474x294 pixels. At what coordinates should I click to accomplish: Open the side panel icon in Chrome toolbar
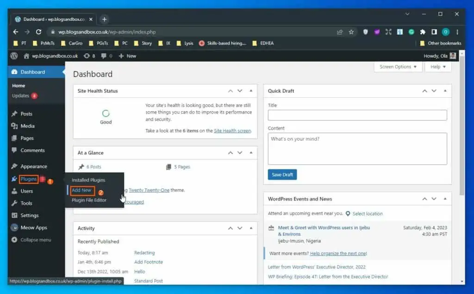434,32
